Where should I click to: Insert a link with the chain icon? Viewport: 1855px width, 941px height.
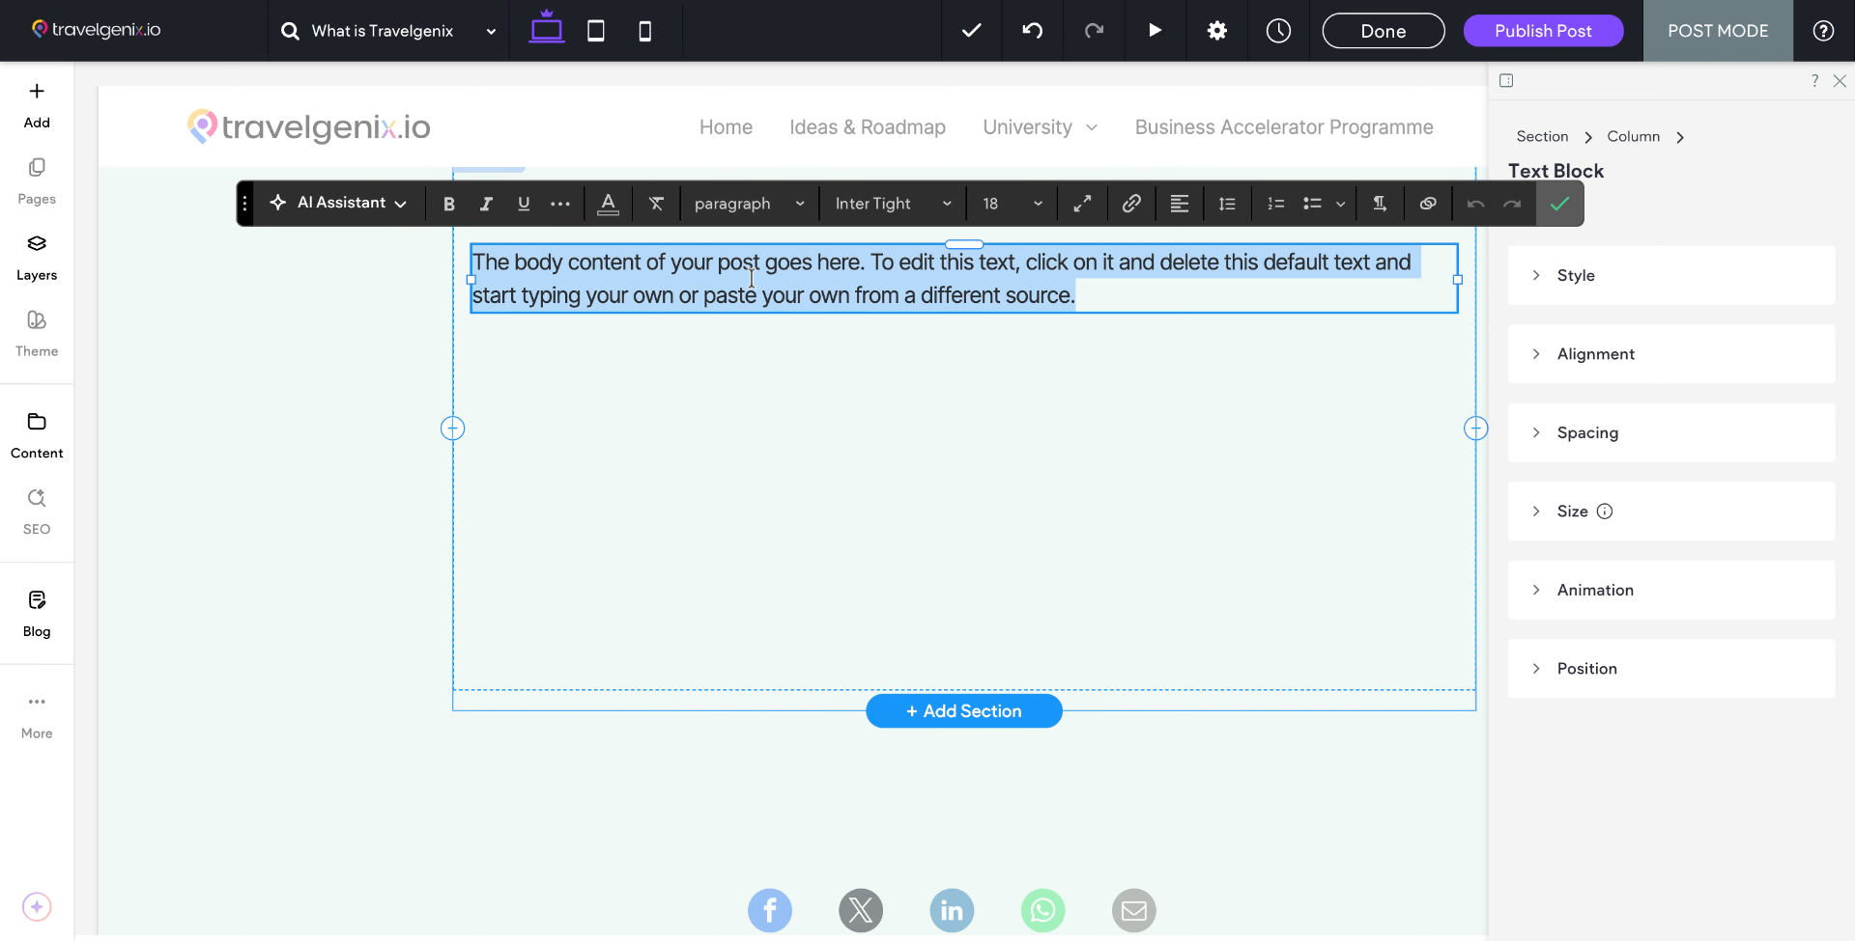pyautogui.click(x=1130, y=204)
